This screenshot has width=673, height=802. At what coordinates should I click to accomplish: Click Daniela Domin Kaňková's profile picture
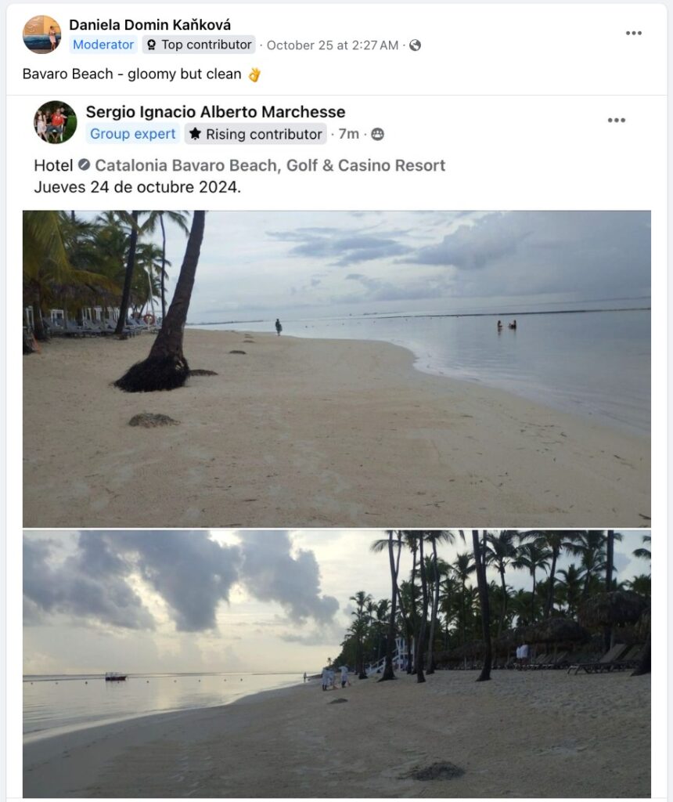pos(41,34)
